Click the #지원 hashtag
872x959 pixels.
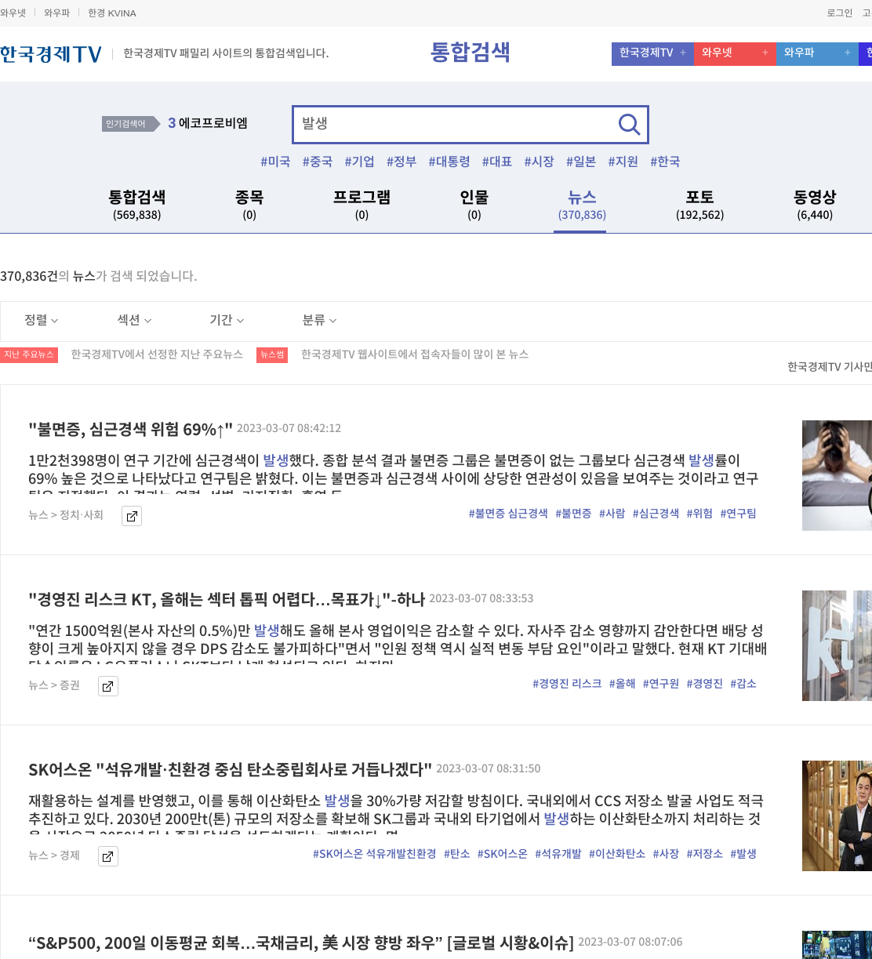tap(623, 162)
